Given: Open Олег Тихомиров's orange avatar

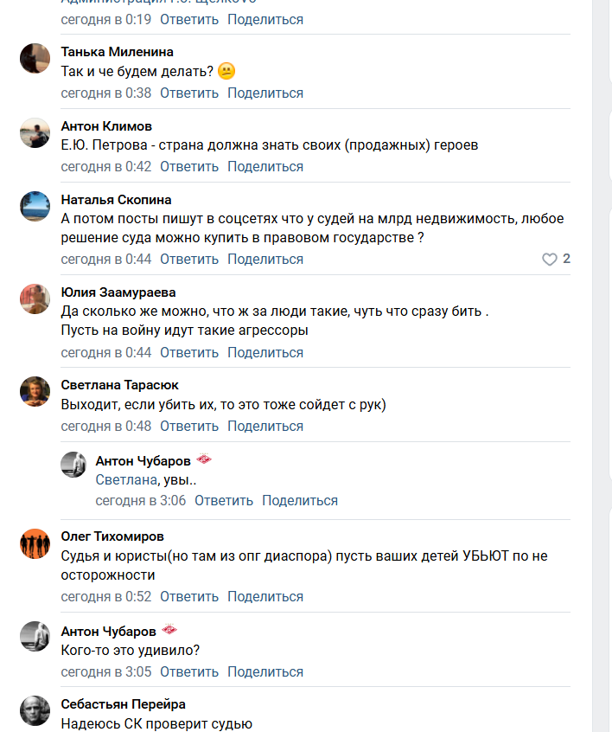Looking at the screenshot, I should (x=35, y=543).
